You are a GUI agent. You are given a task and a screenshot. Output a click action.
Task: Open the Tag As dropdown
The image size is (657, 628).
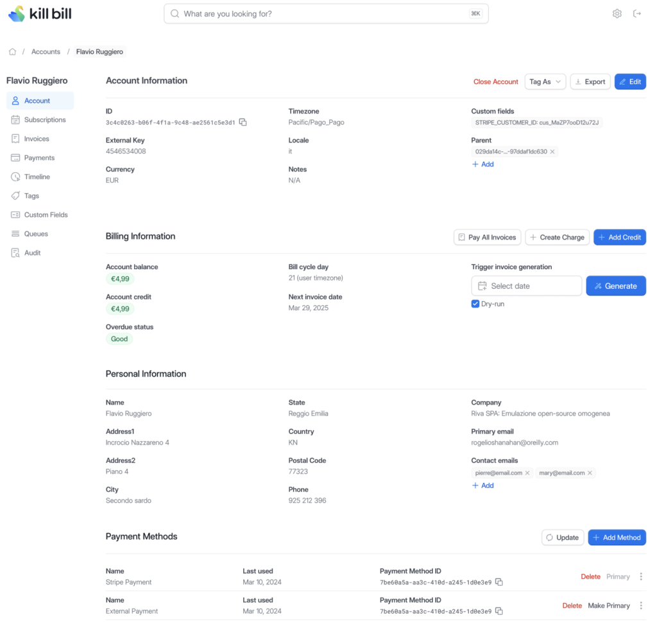545,82
